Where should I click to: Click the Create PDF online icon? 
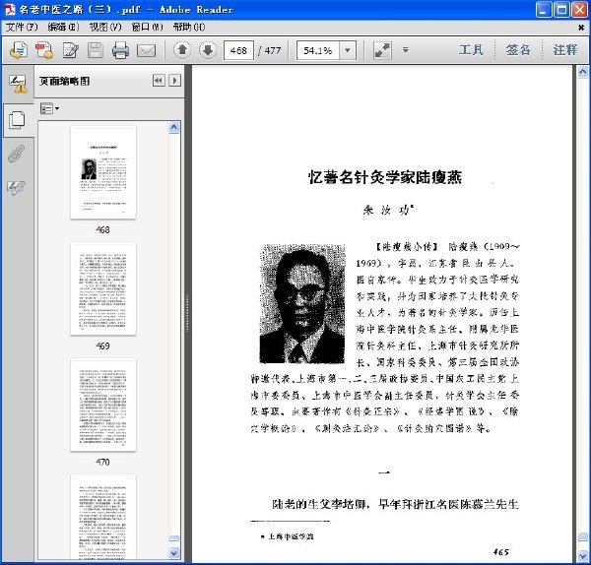click(19, 50)
